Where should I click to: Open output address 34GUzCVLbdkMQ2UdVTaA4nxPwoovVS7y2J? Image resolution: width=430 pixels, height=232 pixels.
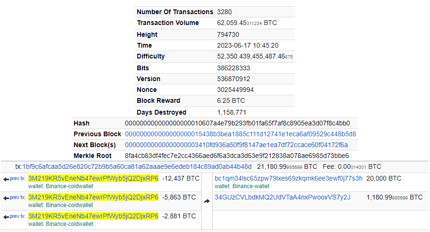[282, 197]
